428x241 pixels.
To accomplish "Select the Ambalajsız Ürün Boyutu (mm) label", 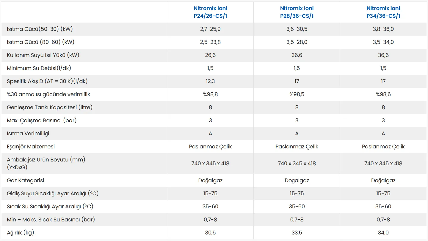I will pyautogui.click(x=46, y=160).
